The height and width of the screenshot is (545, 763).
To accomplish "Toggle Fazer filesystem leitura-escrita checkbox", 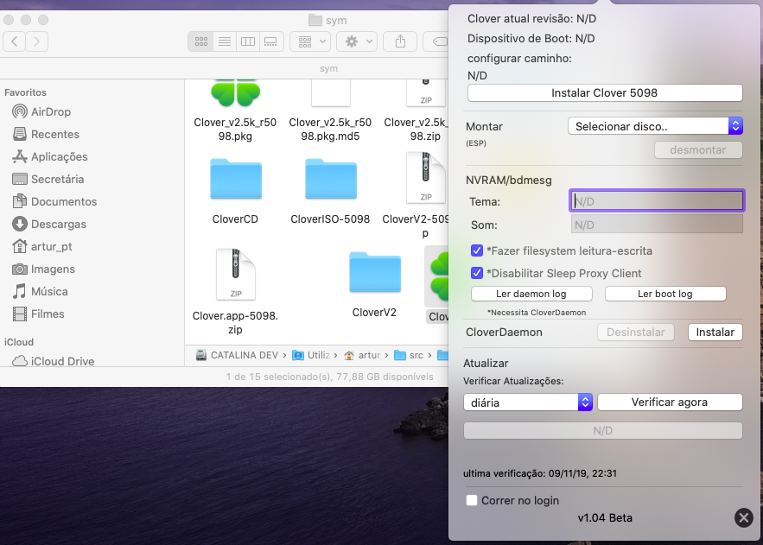I will (x=477, y=250).
